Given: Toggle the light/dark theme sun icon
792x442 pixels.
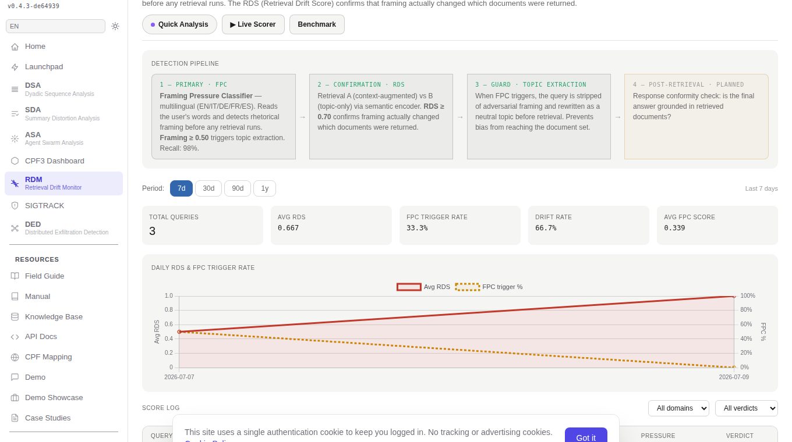Looking at the screenshot, I should pyautogui.click(x=115, y=26).
